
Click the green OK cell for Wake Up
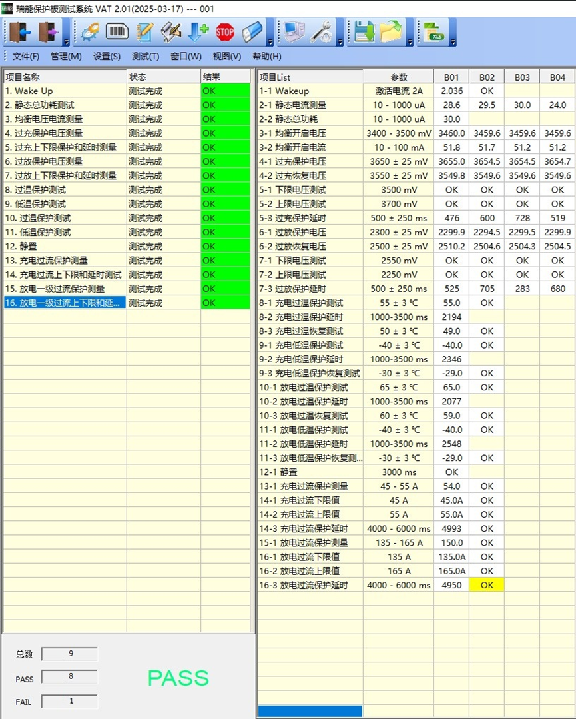point(226,91)
